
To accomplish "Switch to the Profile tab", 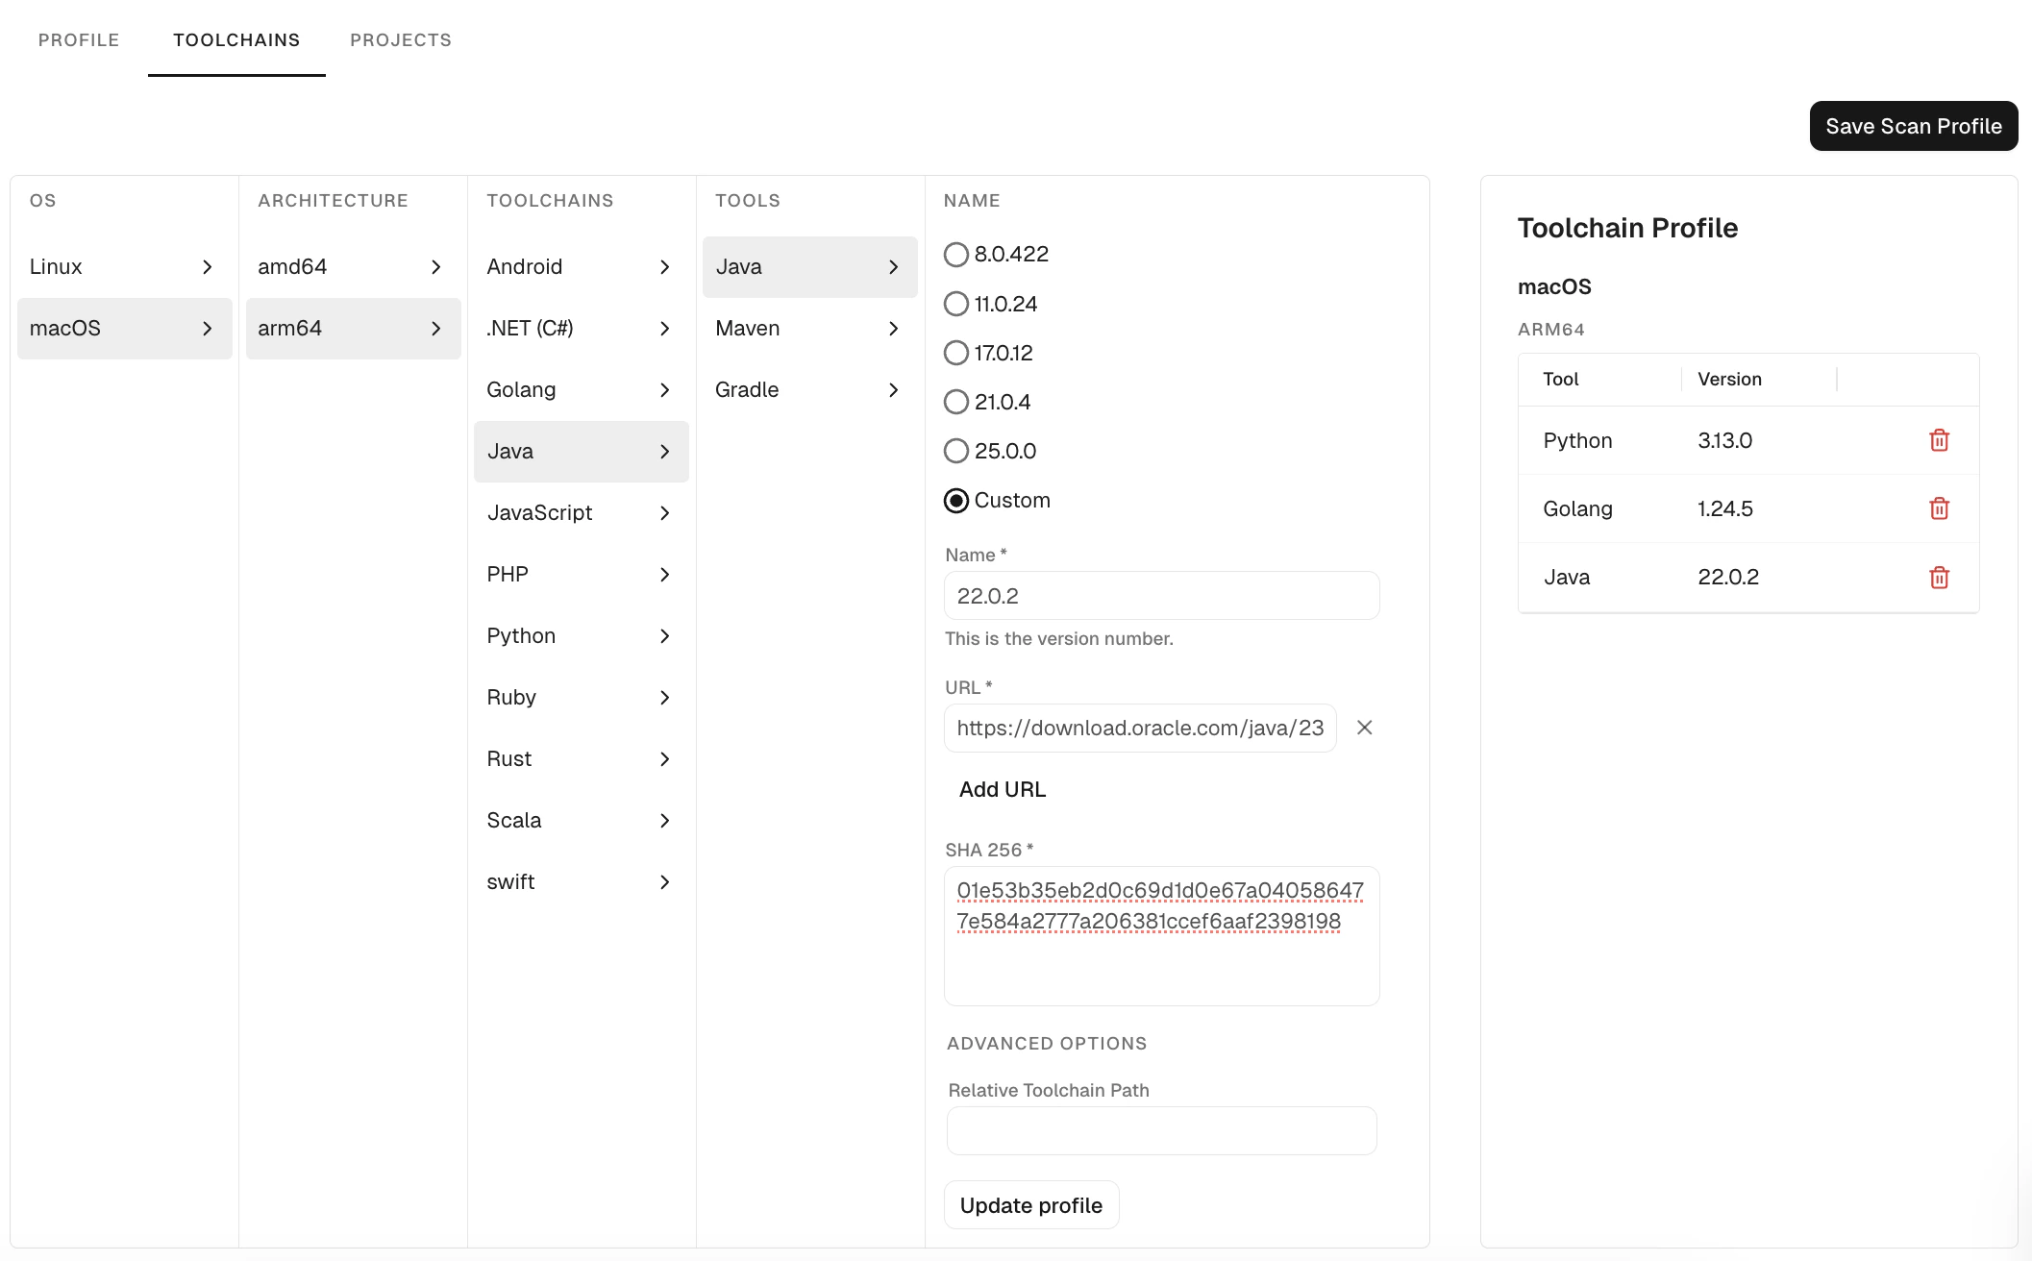I will (x=79, y=39).
